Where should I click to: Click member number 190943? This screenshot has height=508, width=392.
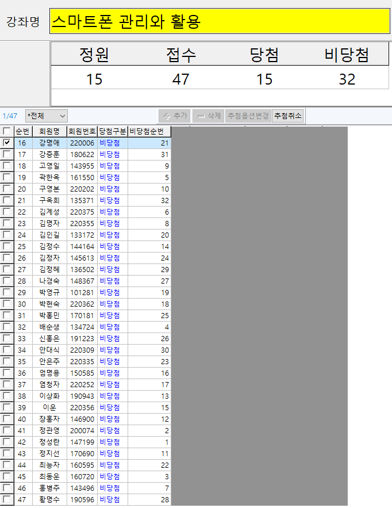[82, 396]
